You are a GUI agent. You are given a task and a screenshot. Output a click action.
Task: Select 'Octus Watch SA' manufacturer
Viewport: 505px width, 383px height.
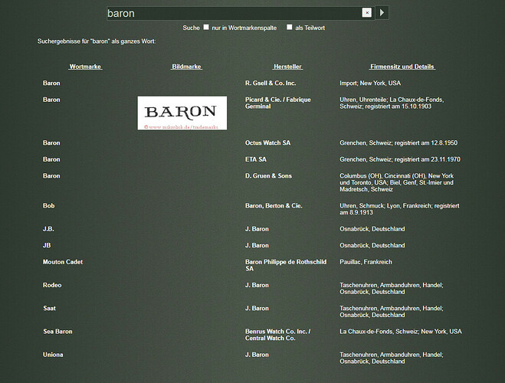(267, 143)
